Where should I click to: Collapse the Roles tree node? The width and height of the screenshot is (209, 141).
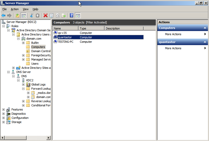tap(3, 26)
